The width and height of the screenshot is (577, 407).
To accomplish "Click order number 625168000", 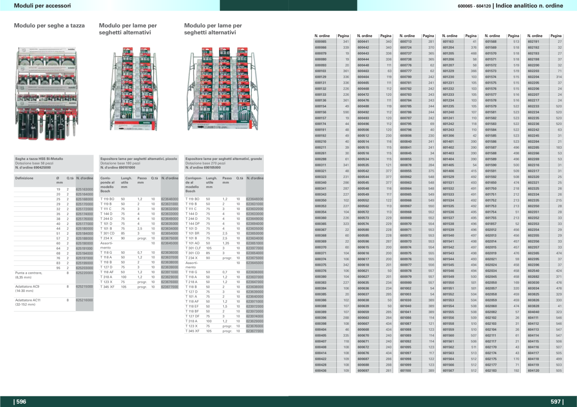I will pos(85,199).
